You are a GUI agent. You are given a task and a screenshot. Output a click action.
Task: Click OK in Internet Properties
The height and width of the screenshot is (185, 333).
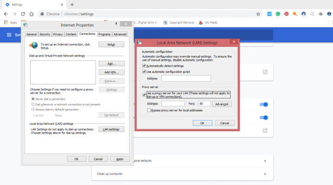pyautogui.click(x=76, y=159)
